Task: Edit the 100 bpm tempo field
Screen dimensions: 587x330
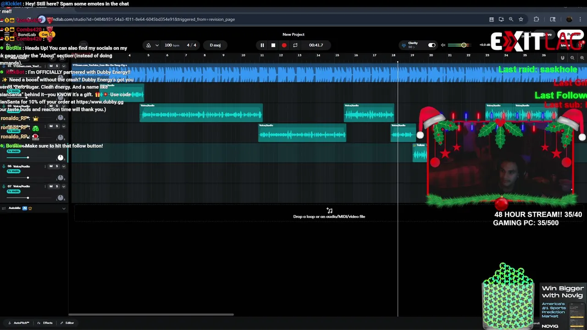Action: coord(172,45)
